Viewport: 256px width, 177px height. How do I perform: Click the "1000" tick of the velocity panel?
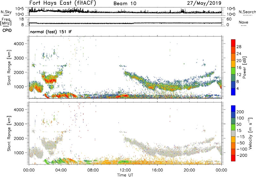19,153
